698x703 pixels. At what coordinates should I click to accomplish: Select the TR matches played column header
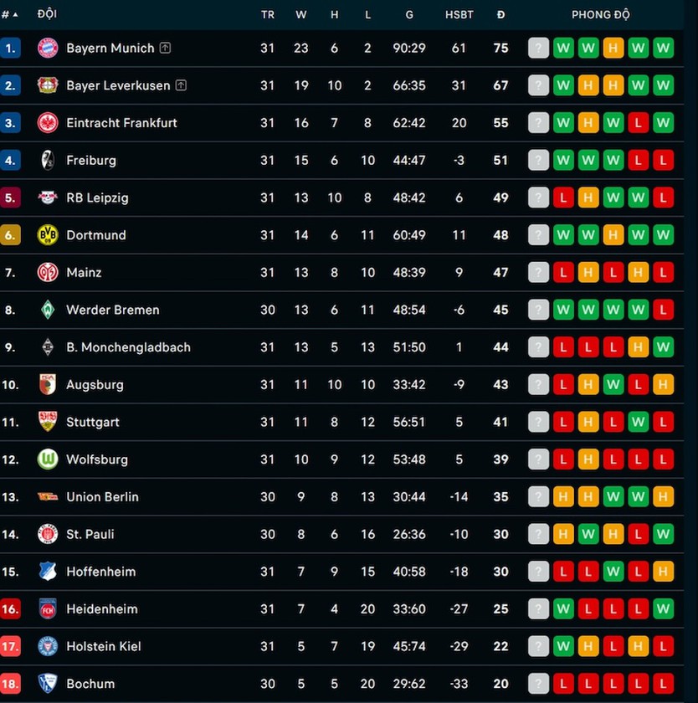(x=268, y=15)
